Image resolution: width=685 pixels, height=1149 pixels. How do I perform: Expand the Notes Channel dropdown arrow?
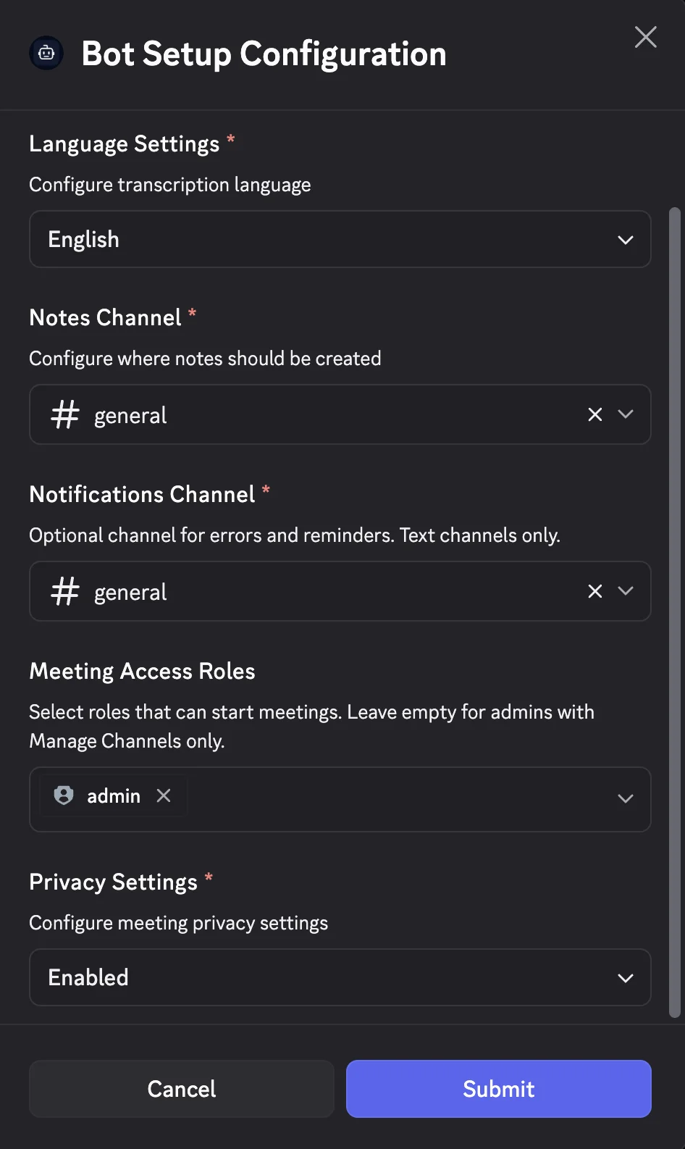click(626, 414)
